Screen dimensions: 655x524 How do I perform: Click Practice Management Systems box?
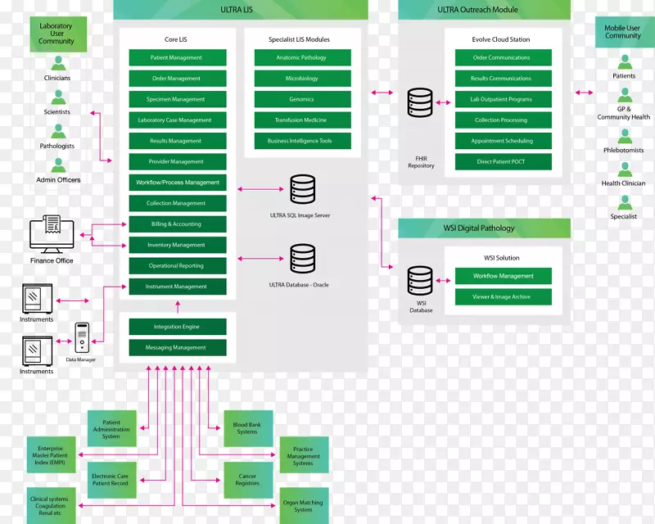[x=304, y=455]
